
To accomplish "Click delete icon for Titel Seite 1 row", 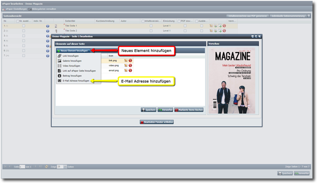I will [x=224, y=26].
